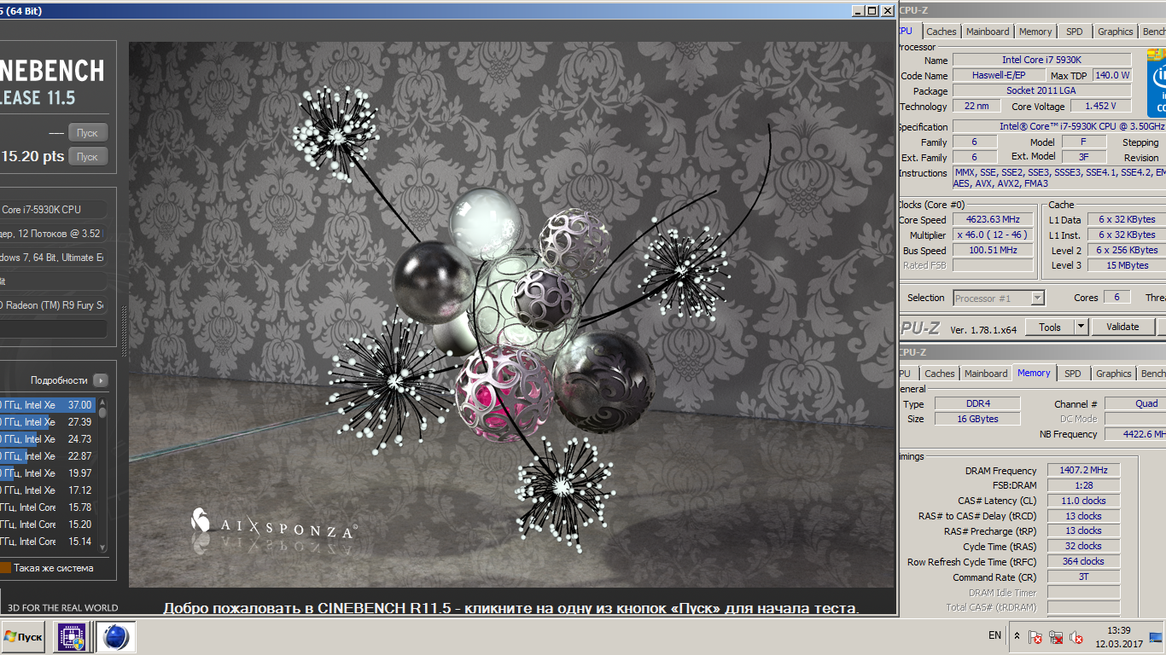This screenshot has width=1166, height=655.
Task: Select the 15.78 ranking row
Action: point(49,507)
